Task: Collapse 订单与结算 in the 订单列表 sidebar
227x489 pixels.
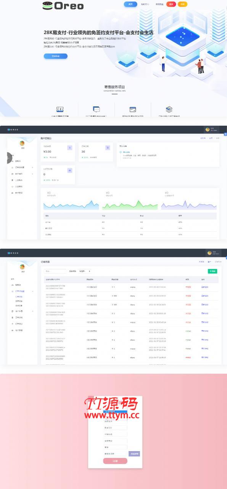Action: (32, 291)
